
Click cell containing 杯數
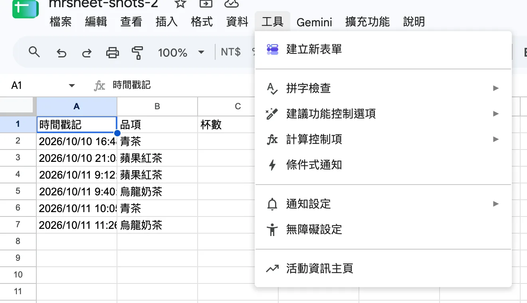226,125
